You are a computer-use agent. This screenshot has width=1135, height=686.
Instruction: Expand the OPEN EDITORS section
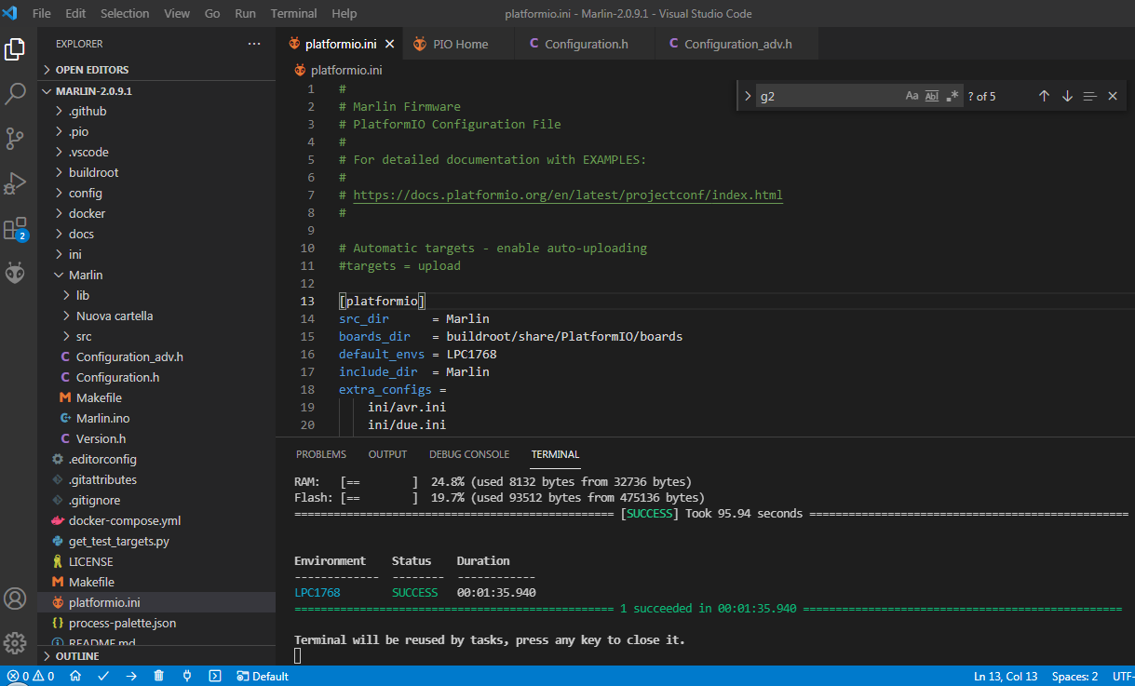tap(156, 70)
